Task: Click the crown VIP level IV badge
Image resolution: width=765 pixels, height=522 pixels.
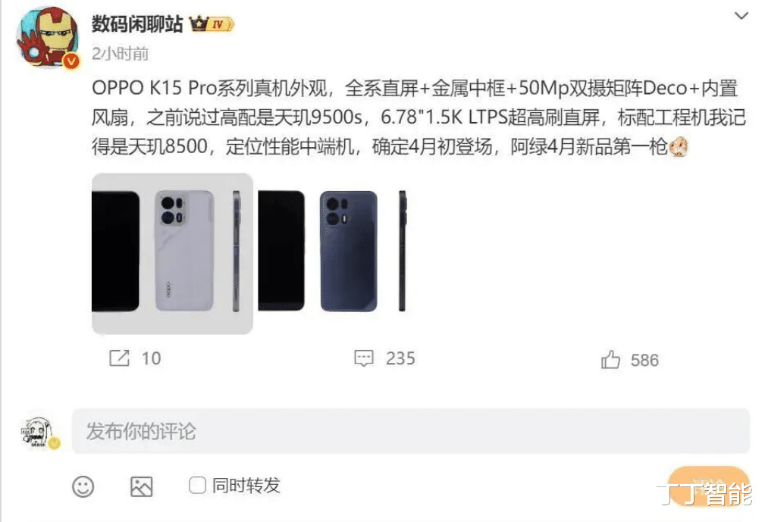Action: point(212,23)
